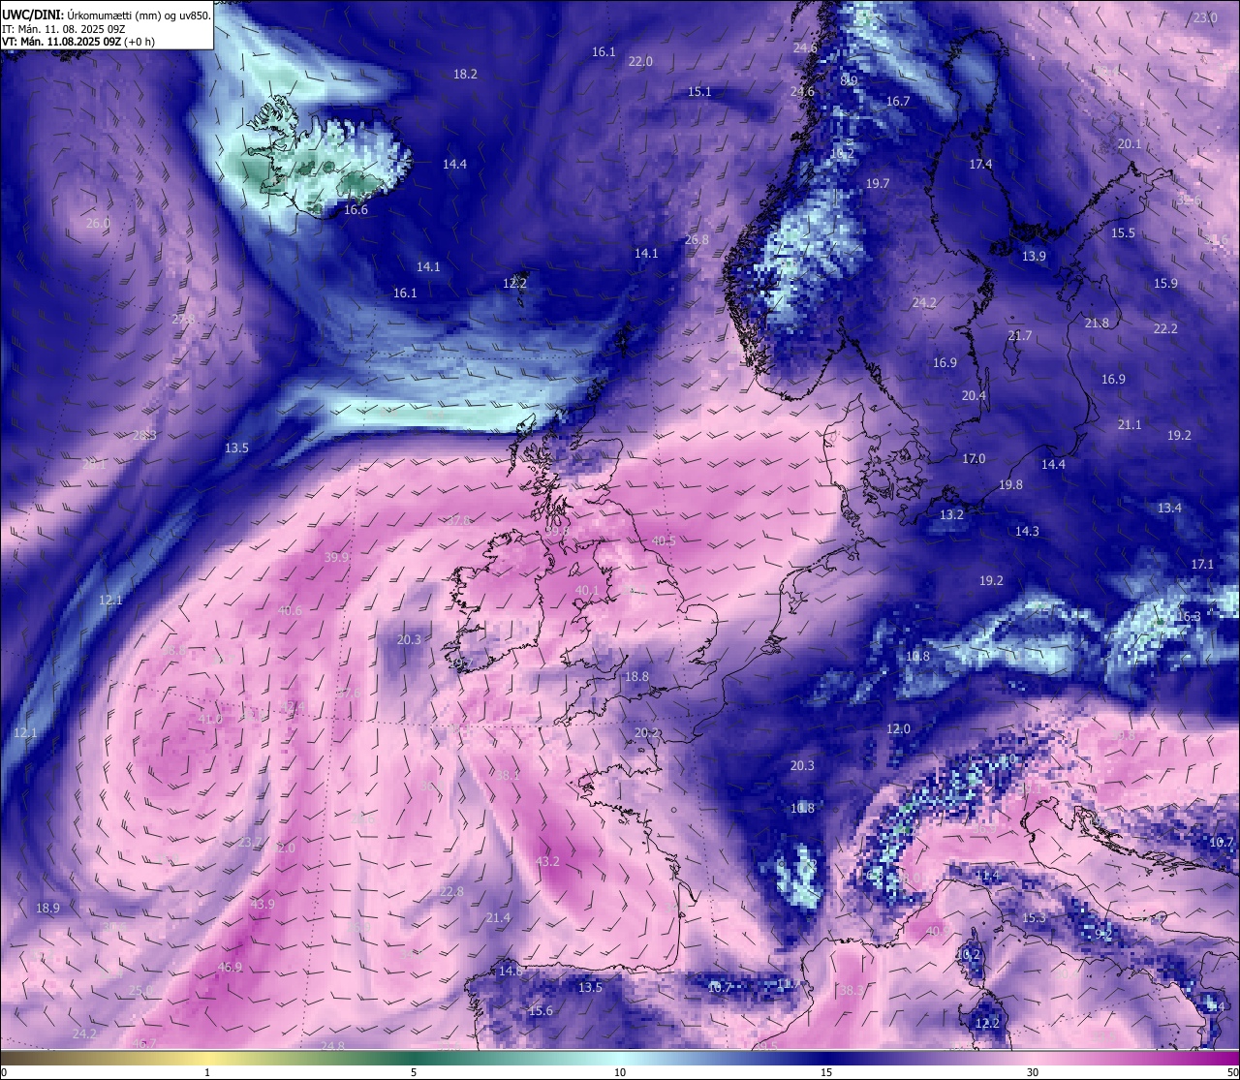1240x1080 pixels.
Task: Click the 20.4 value label
Action: click(x=974, y=395)
